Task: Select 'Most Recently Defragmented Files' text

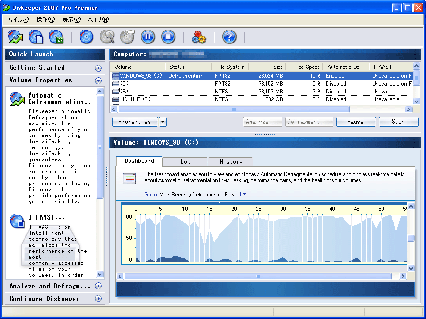Action: 197,195
